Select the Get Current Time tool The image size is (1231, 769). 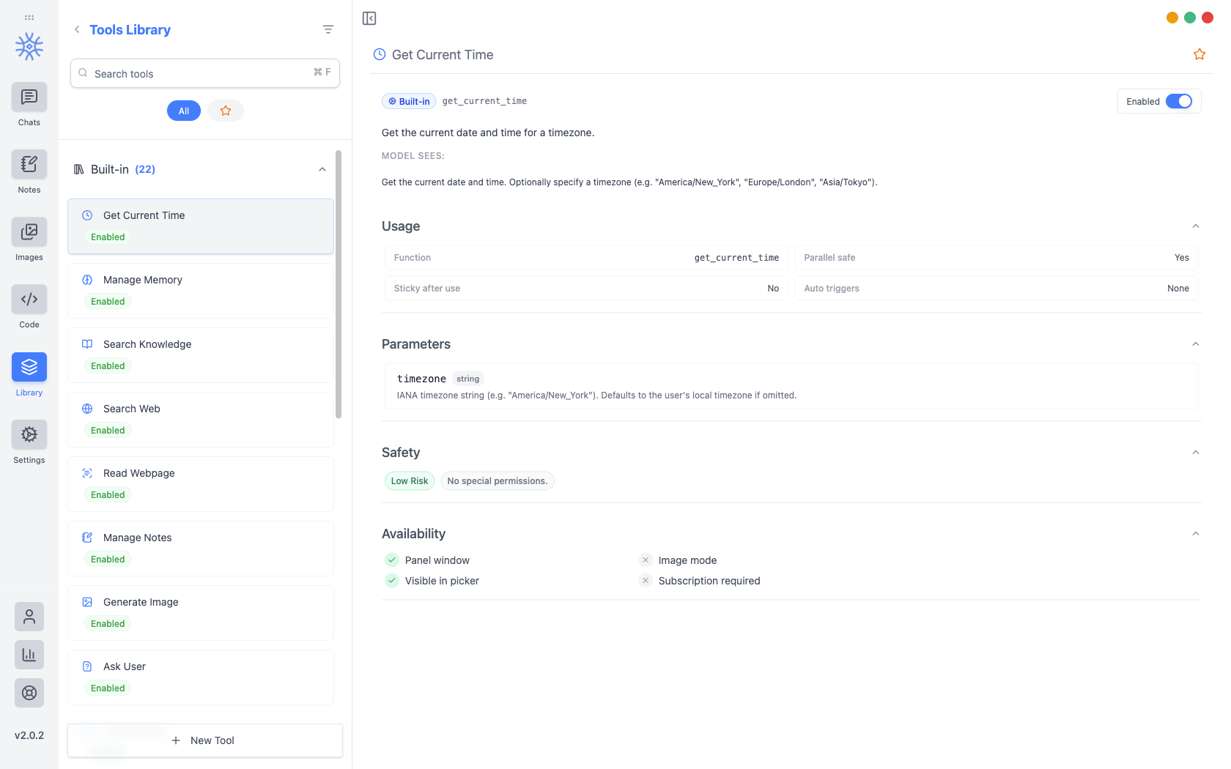tap(201, 226)
